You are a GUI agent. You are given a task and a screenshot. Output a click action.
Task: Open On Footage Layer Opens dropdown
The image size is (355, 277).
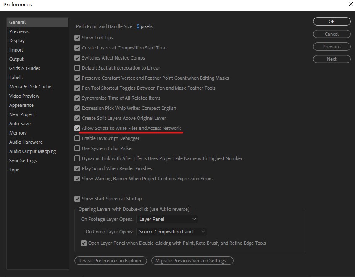point(167,219)
